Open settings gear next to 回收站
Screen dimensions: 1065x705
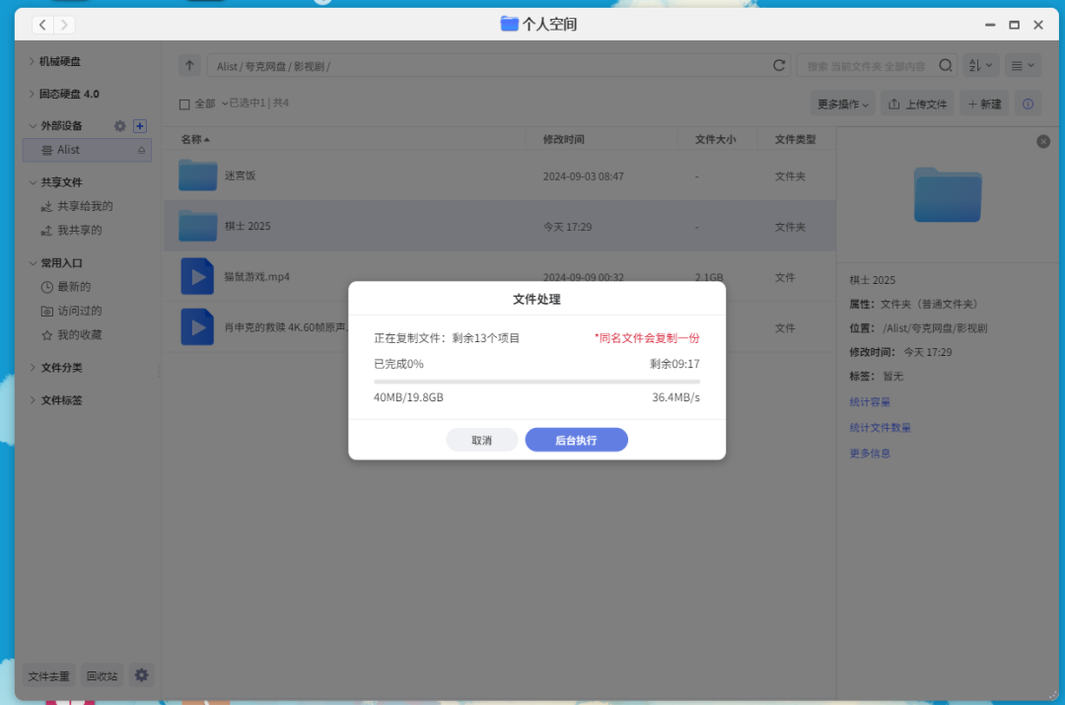(x=141, y=674)
